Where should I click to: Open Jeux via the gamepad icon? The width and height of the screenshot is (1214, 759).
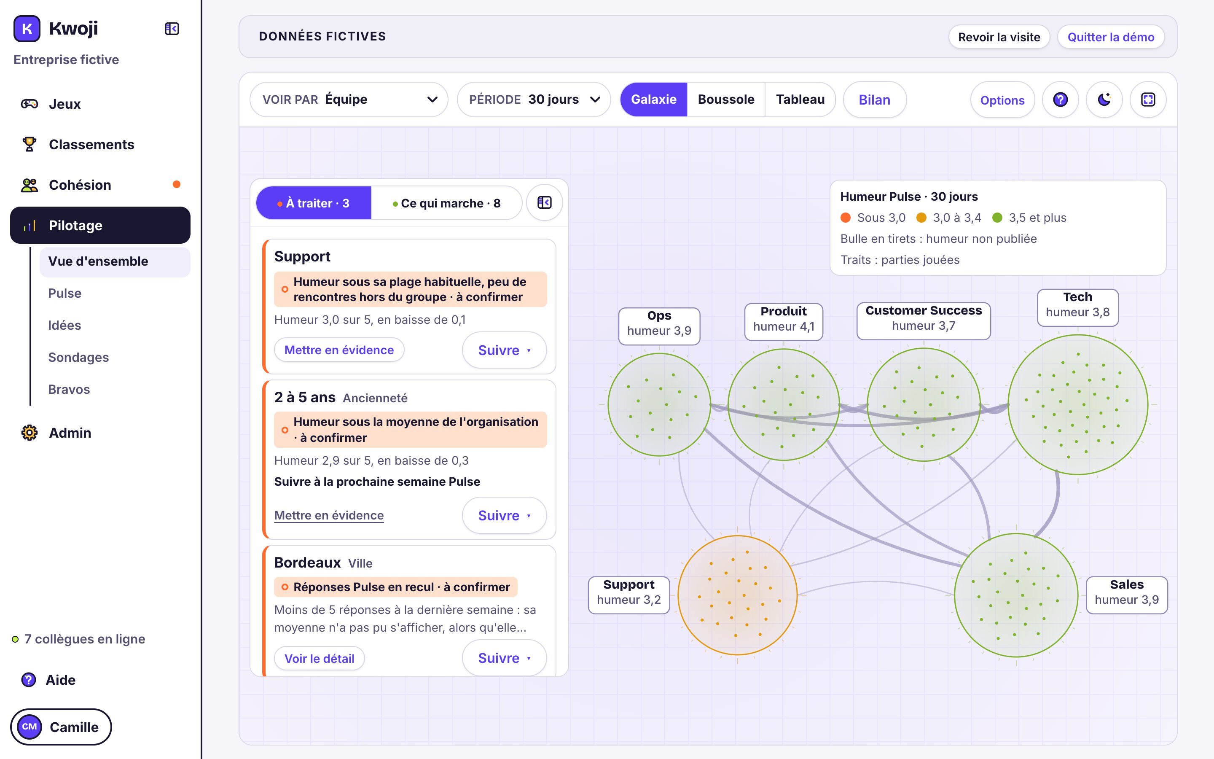point(29,104)
